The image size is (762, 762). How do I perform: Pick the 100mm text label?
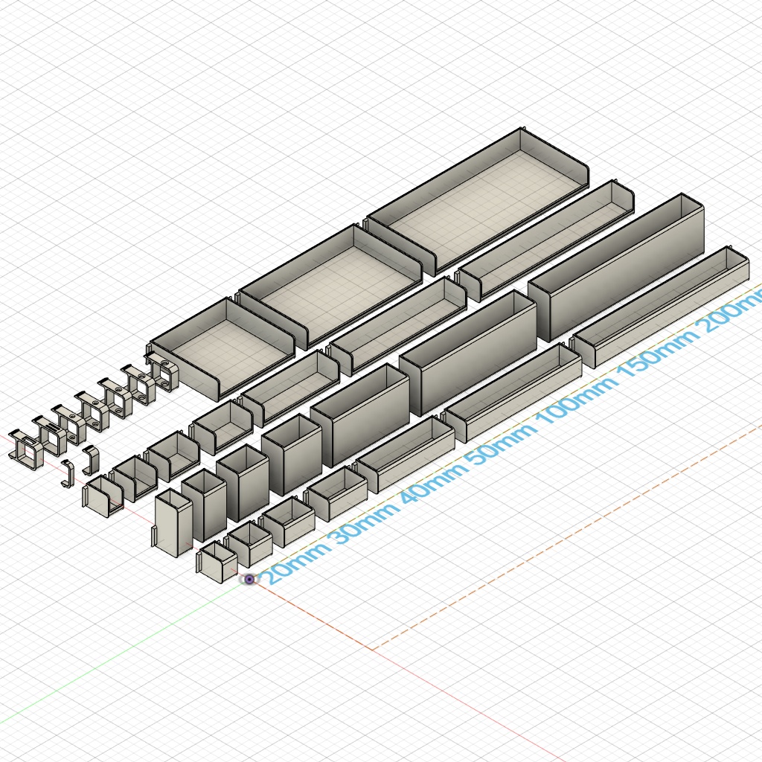[577, 400]
